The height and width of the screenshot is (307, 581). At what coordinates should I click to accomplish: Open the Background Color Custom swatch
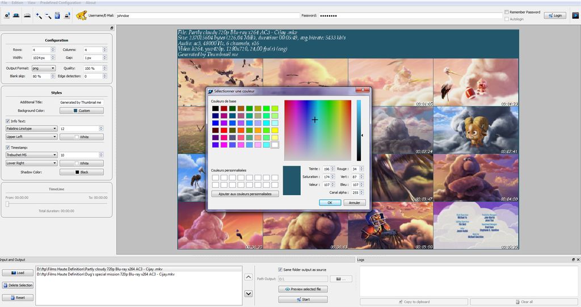(82, 111)
